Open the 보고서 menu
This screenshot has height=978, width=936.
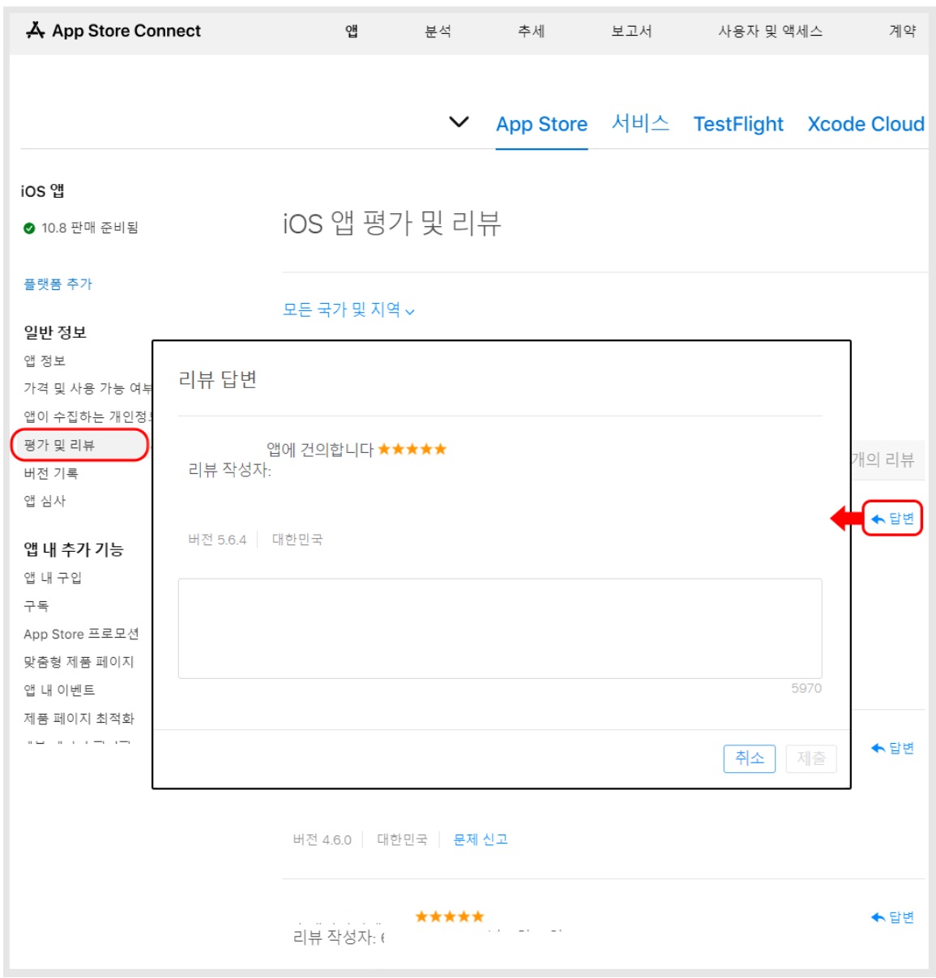coord(631,31)
